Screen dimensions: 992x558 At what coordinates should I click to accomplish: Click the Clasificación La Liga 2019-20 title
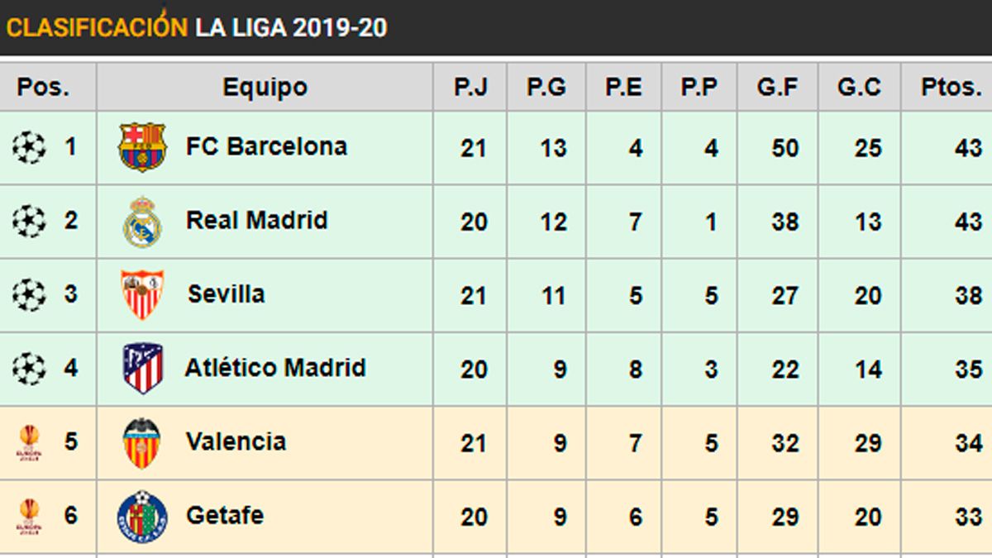(197, 27)
